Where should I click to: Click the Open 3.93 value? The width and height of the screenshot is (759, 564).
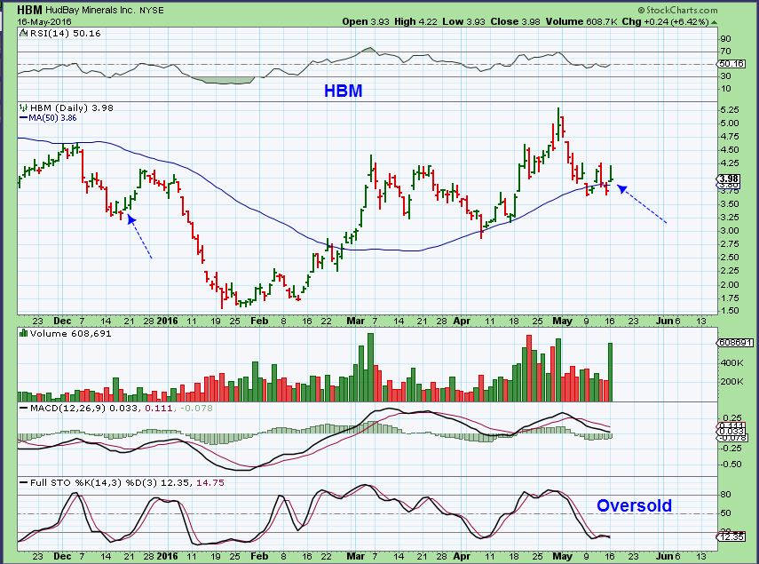[366, 22]
